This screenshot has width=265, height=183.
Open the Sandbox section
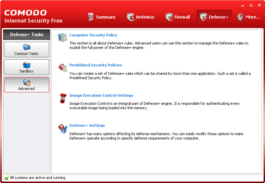pos(27,67)
